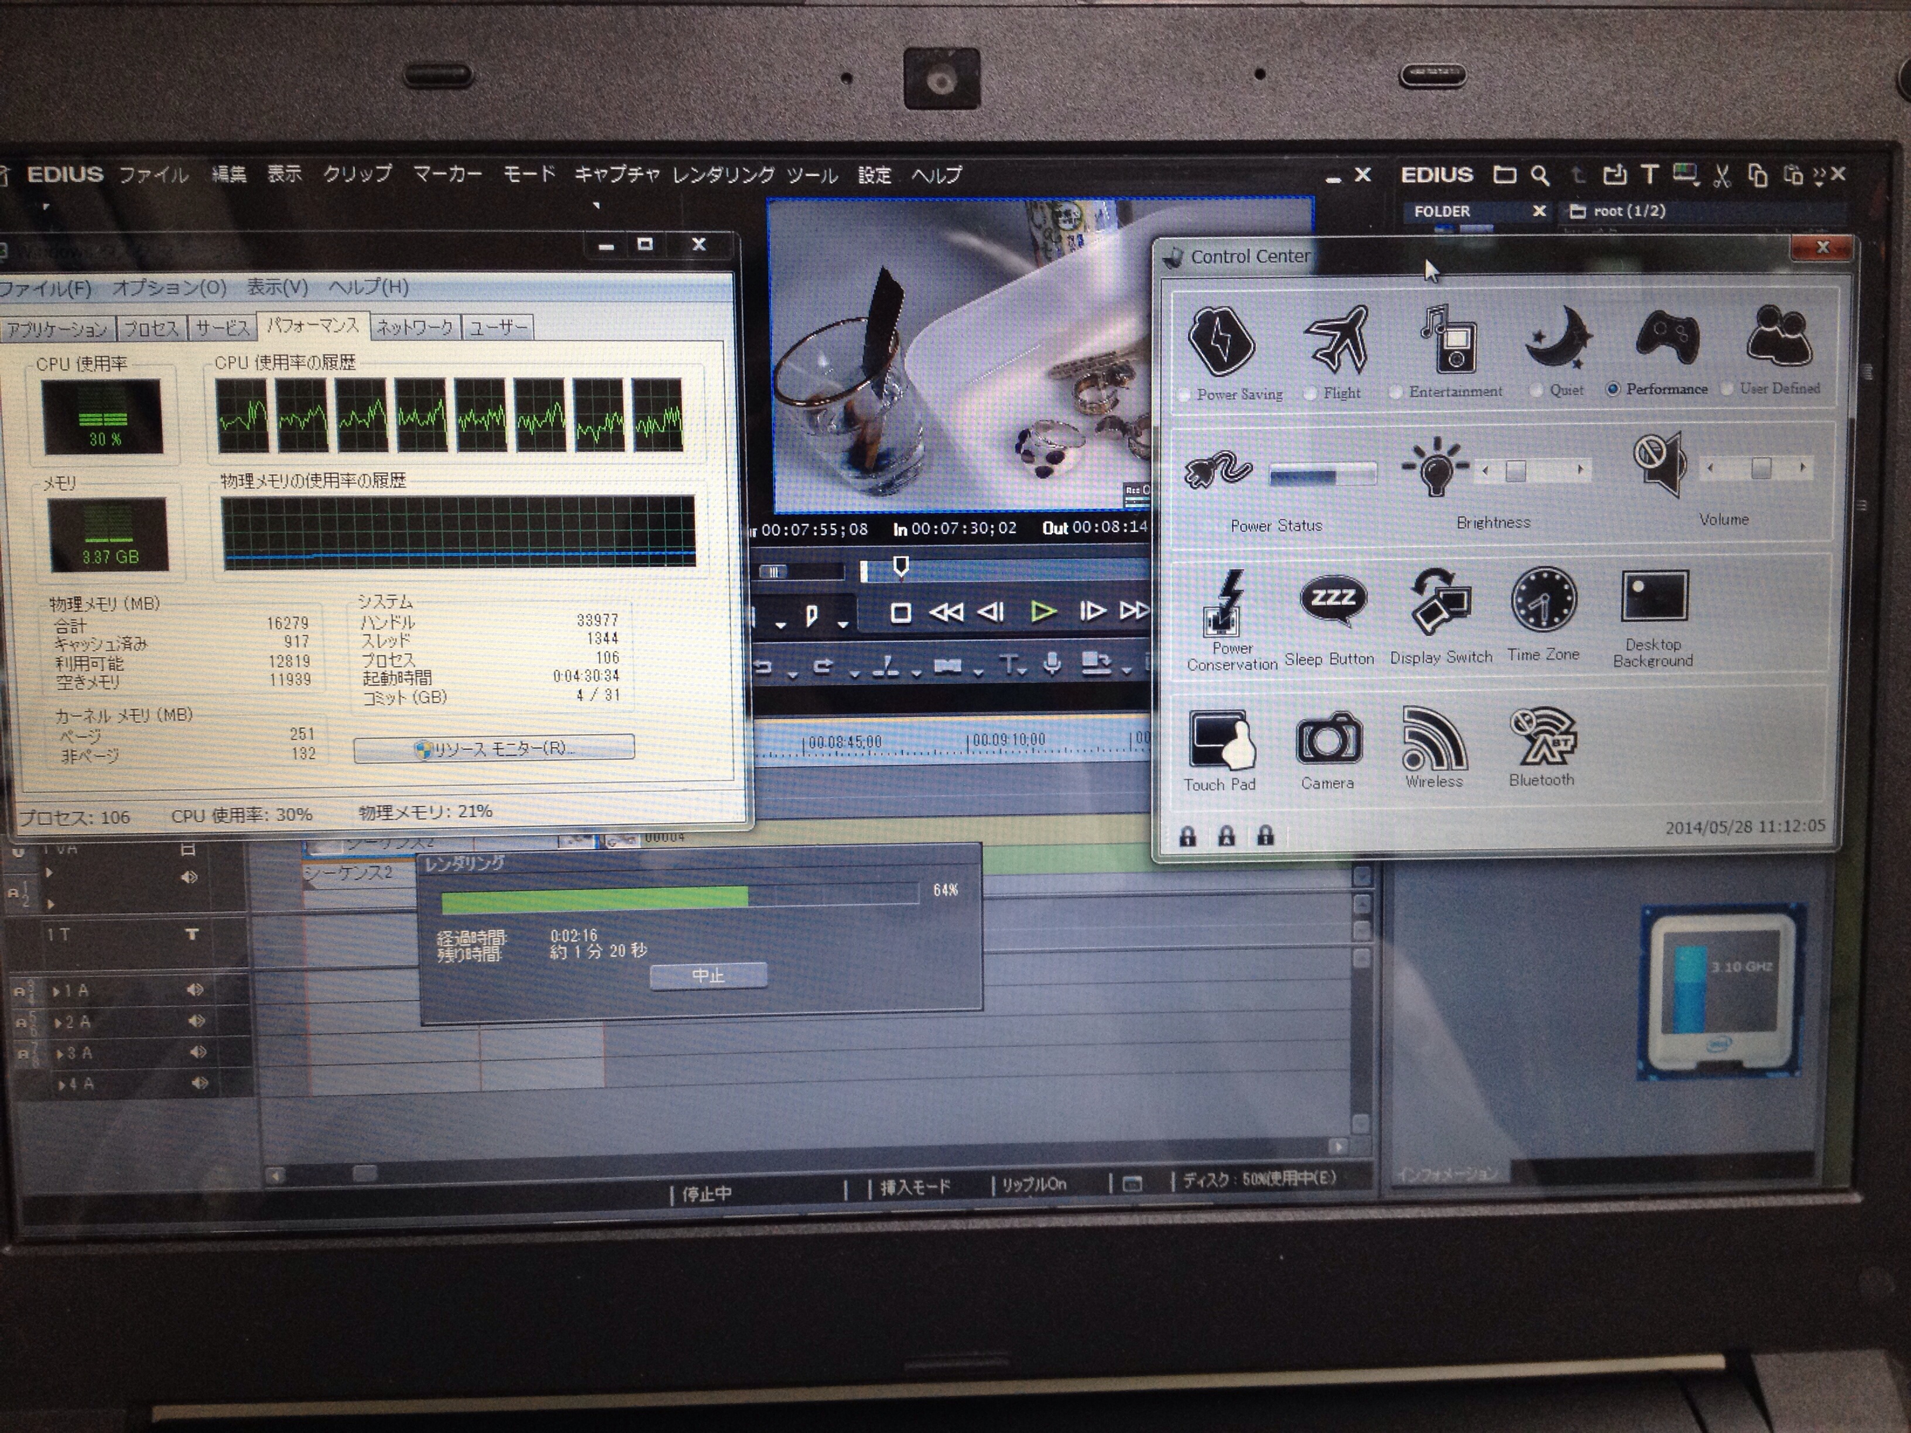Click the Intel CPU meter desktop gadget
The height and width of the screenshot is (1433, 1911).
coord(1721,992)
